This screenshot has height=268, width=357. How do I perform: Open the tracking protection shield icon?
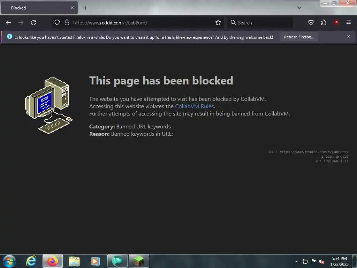pos(57,22)
